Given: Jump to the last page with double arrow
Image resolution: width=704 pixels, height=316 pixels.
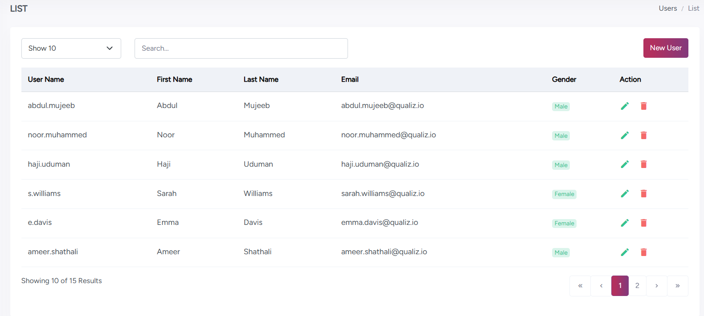Looking at the screenshot, I should [677, 286].
